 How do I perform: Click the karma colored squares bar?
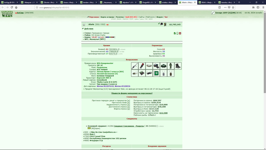point(110,37)
